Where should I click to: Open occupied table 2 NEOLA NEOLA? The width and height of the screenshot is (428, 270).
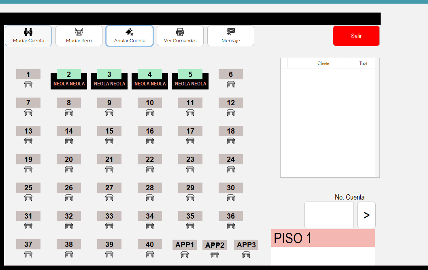pyautogui.click(x=69, y=80)
